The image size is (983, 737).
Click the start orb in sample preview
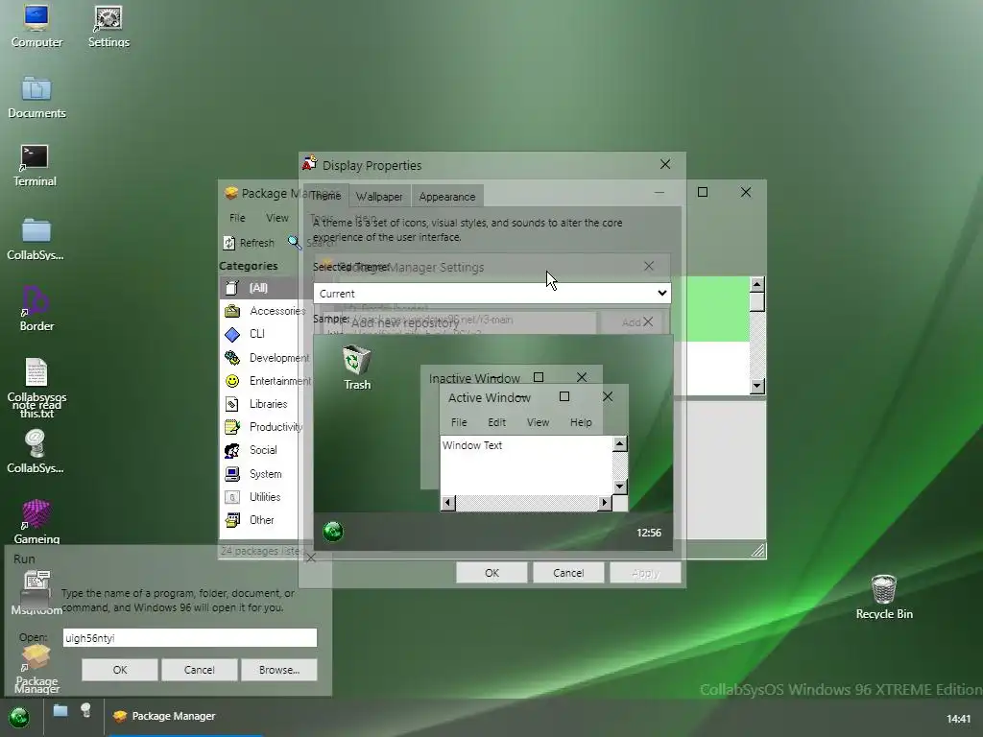click(333, 532)
